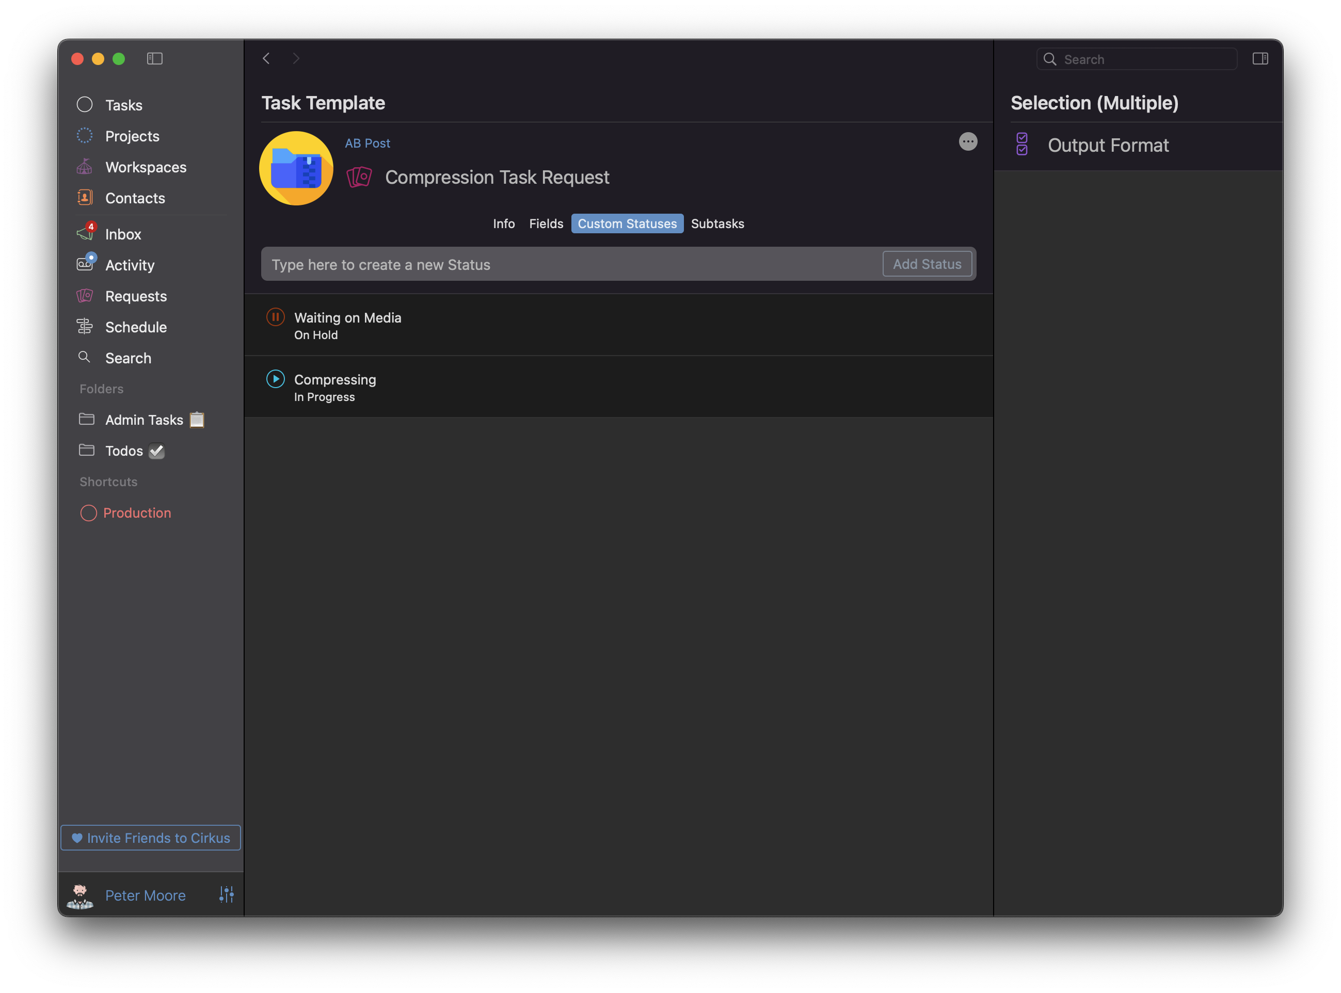Image resolution: width=1341 pixels, height=993 pixels.
Task: Open Inbox megaphone icon with badge
Action: [x=85, y=233]
